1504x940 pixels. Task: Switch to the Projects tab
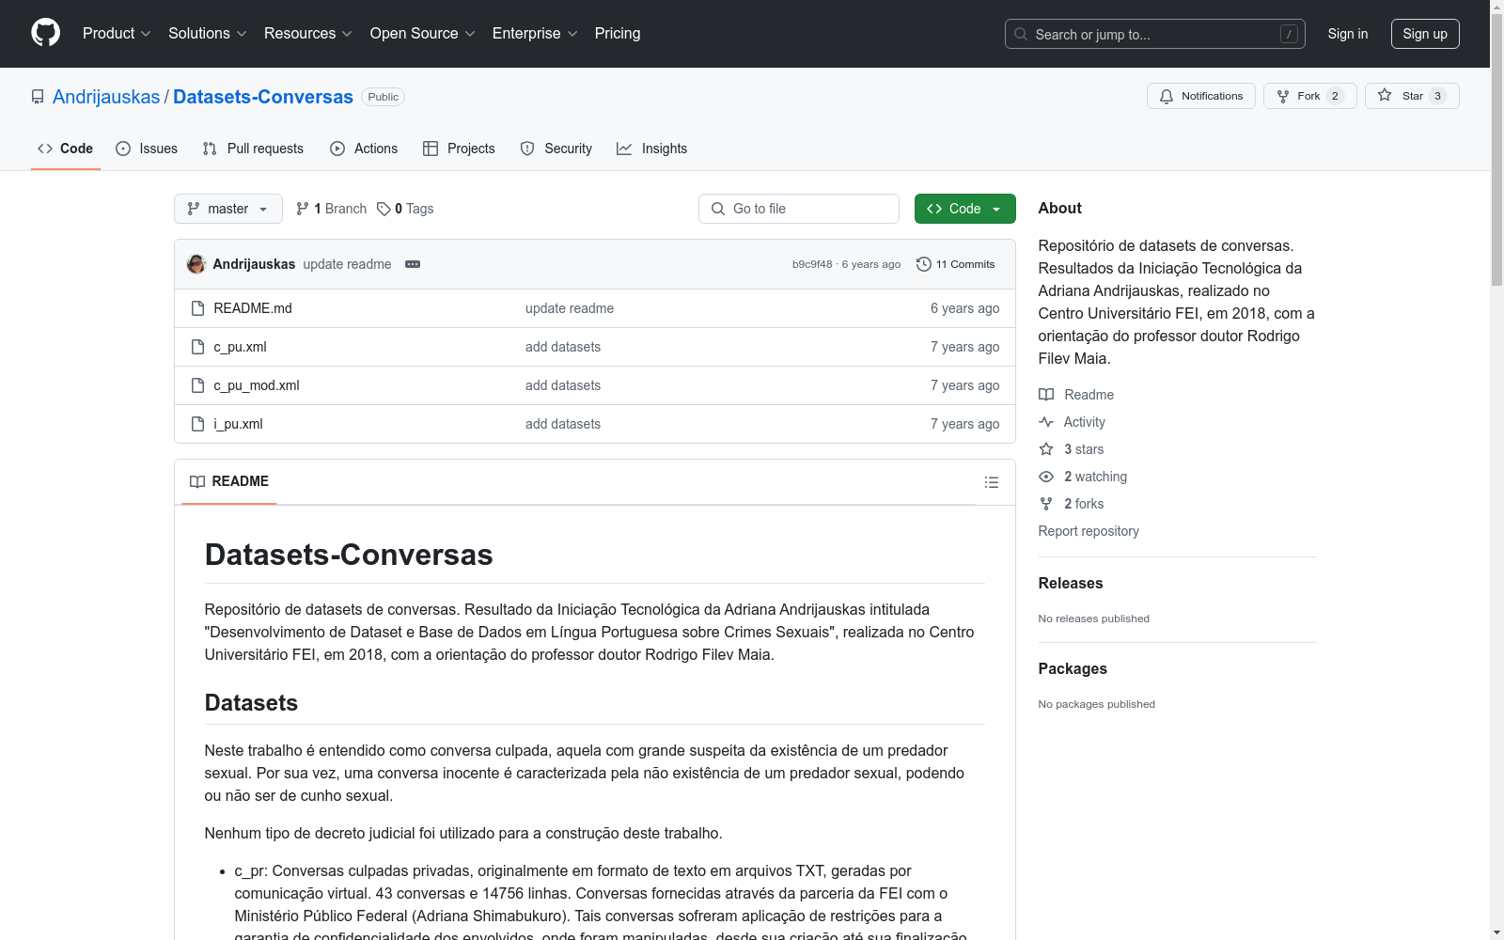pos(459,149)
